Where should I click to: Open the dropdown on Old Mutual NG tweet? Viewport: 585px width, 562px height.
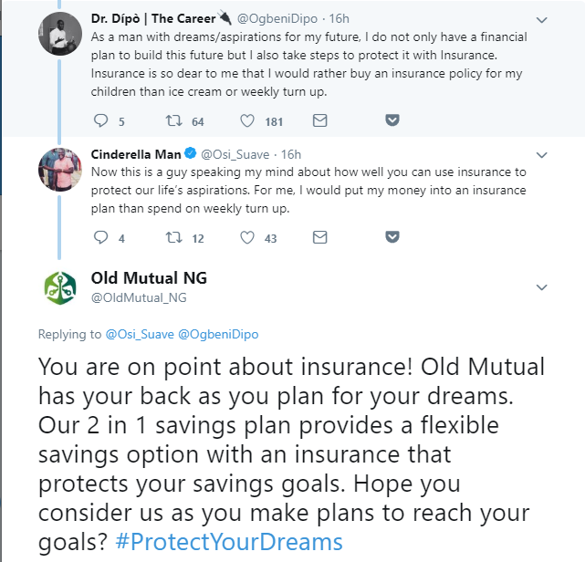pyautogui.click(x=541, y=287)
